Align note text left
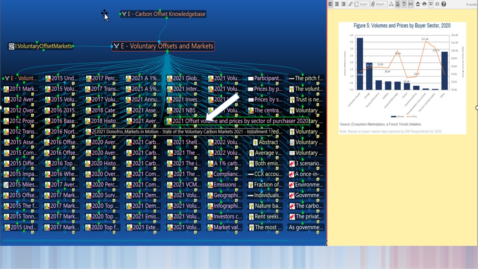The image size is (478, 269). tap(330, 4)
